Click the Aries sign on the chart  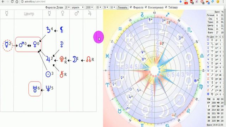(108, 85)
